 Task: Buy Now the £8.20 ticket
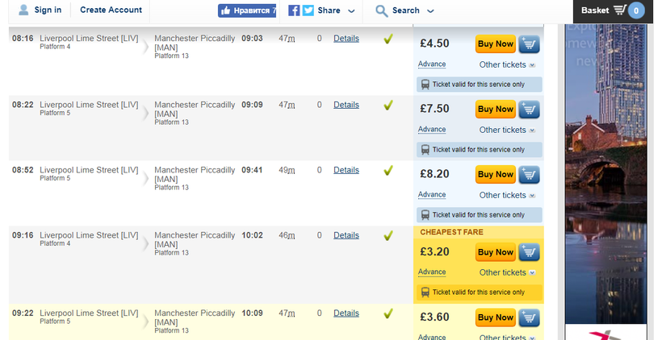(495, 175)
